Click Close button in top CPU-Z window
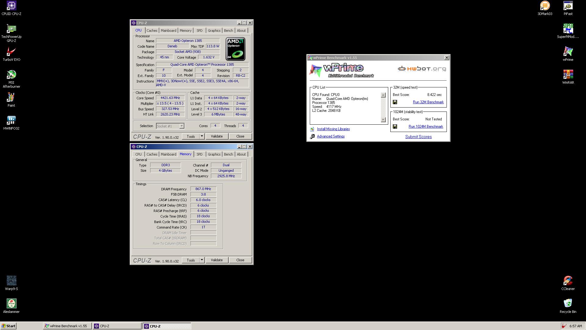This screenshot has width=586, height=330. point(240,136)
